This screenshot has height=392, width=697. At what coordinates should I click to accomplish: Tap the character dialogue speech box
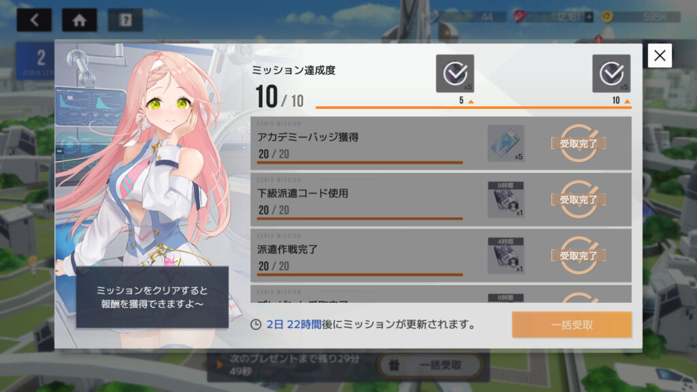pos(152,297)
